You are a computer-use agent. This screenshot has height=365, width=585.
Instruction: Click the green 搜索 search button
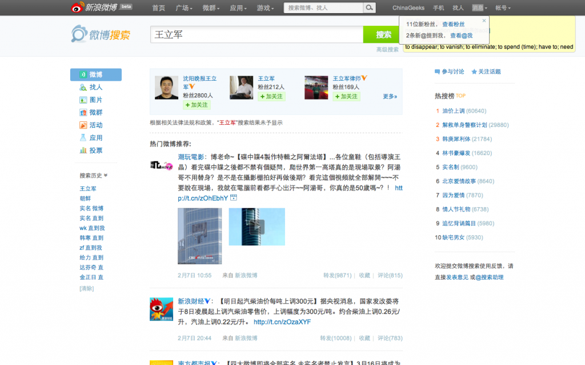383,35
